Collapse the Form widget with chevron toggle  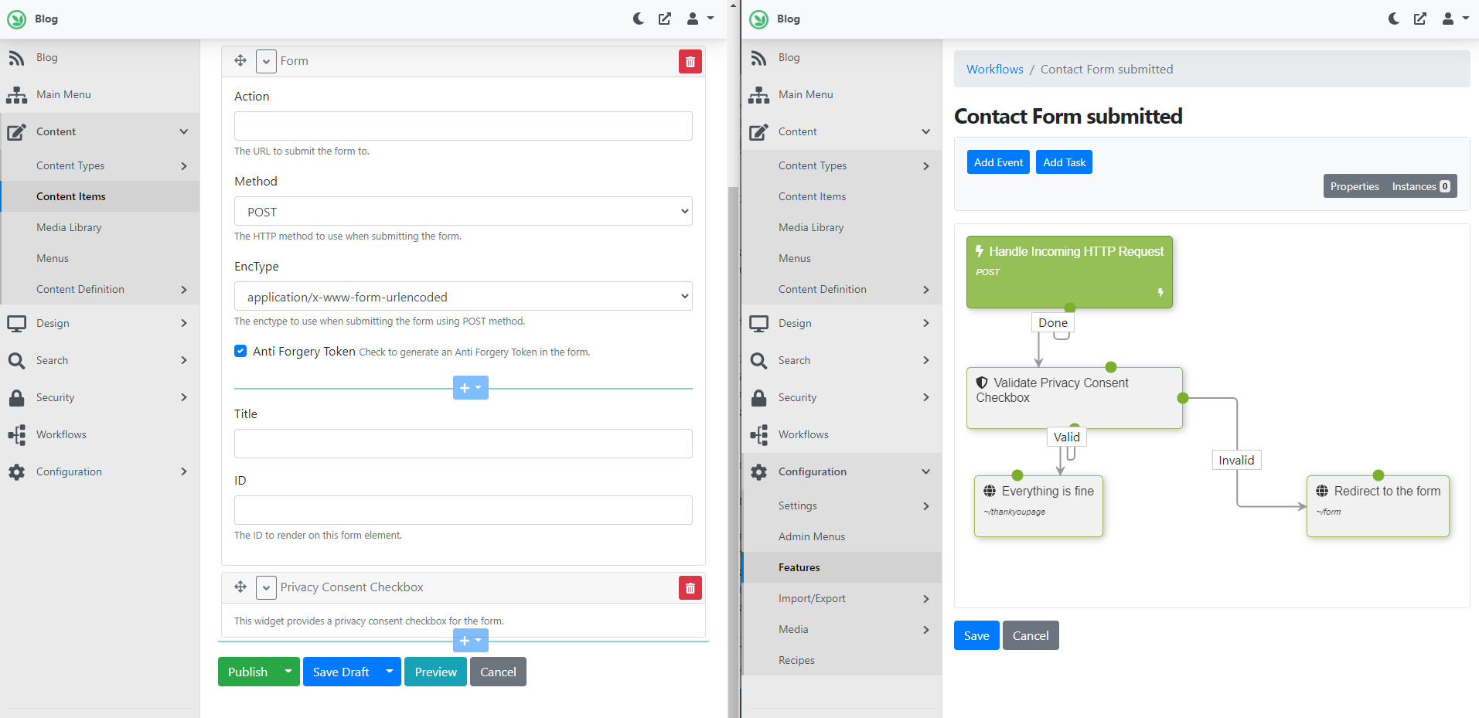click(x=266, y=61)
